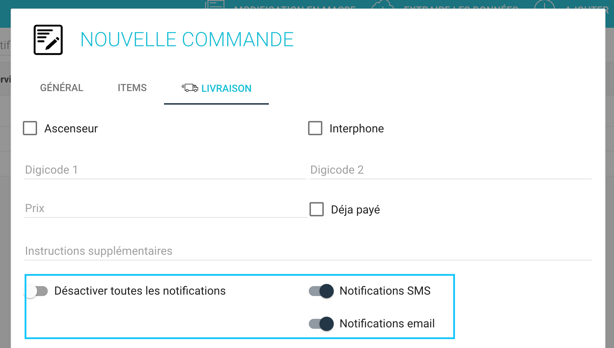This screenshot has height=348, width=614.
Task: Click the cloud extract data icon
Action: tap(383, 5)
